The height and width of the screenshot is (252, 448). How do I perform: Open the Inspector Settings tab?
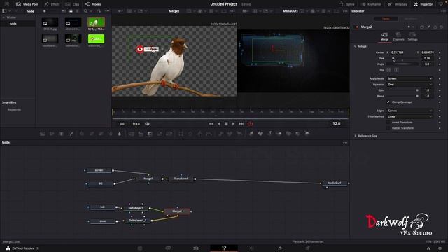[412, 36]
